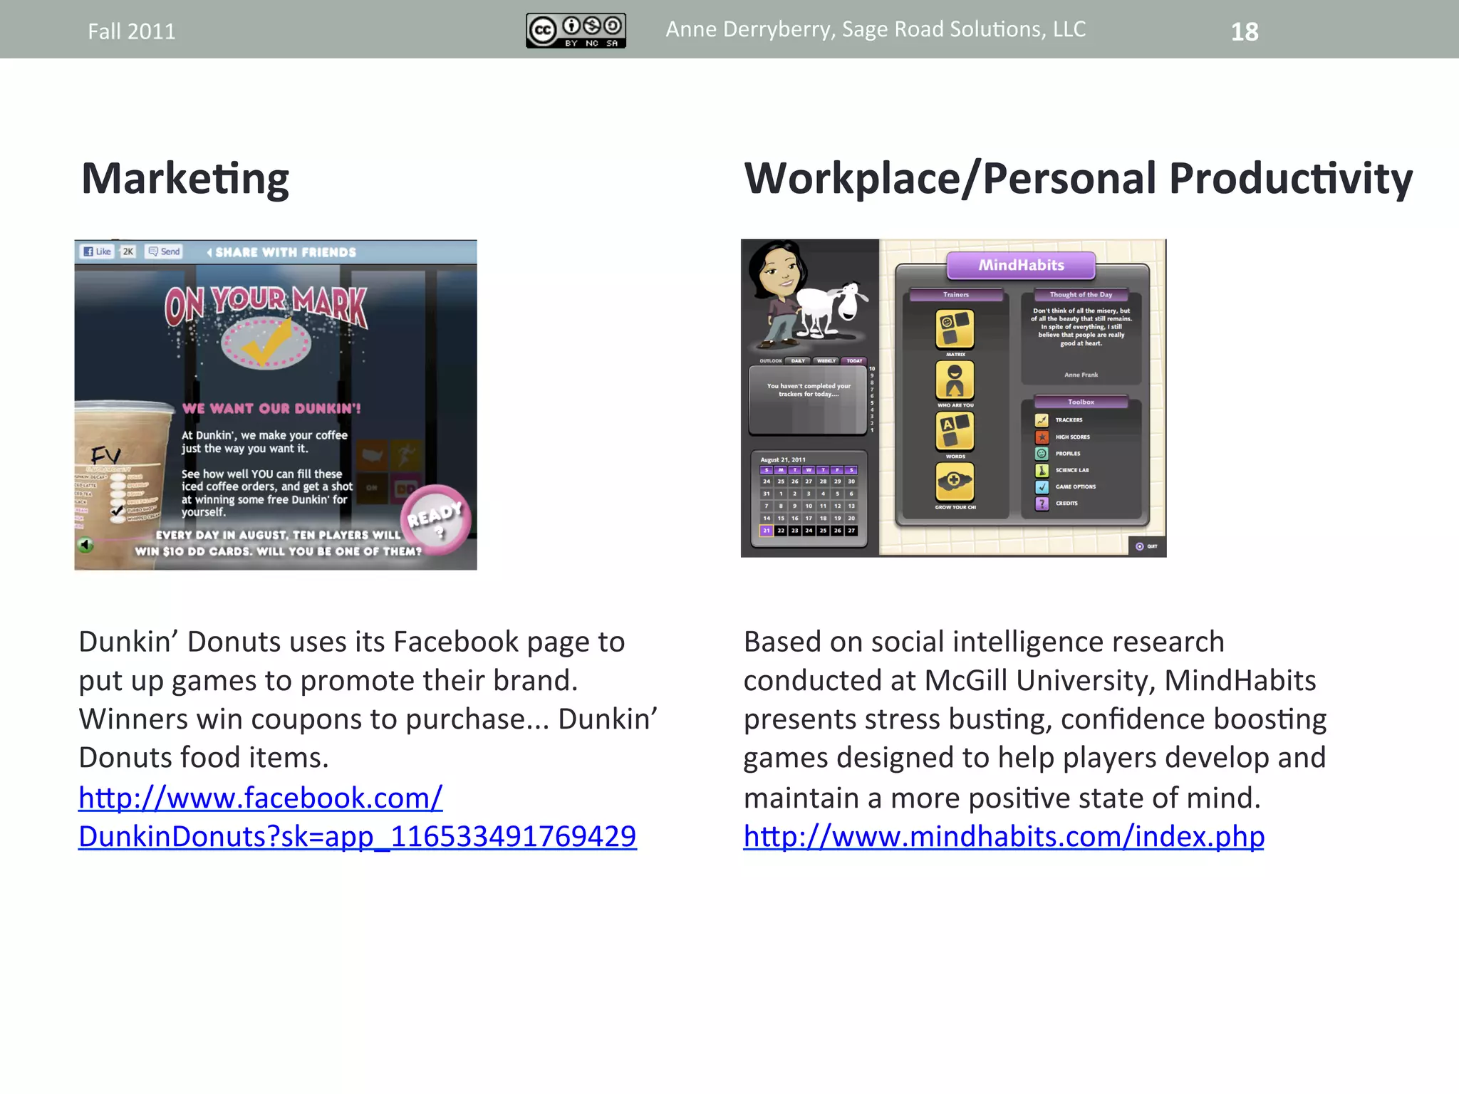Launch the Who Are You trainer
Viewport: 1459px width, 1094px height.
[955, 380]
